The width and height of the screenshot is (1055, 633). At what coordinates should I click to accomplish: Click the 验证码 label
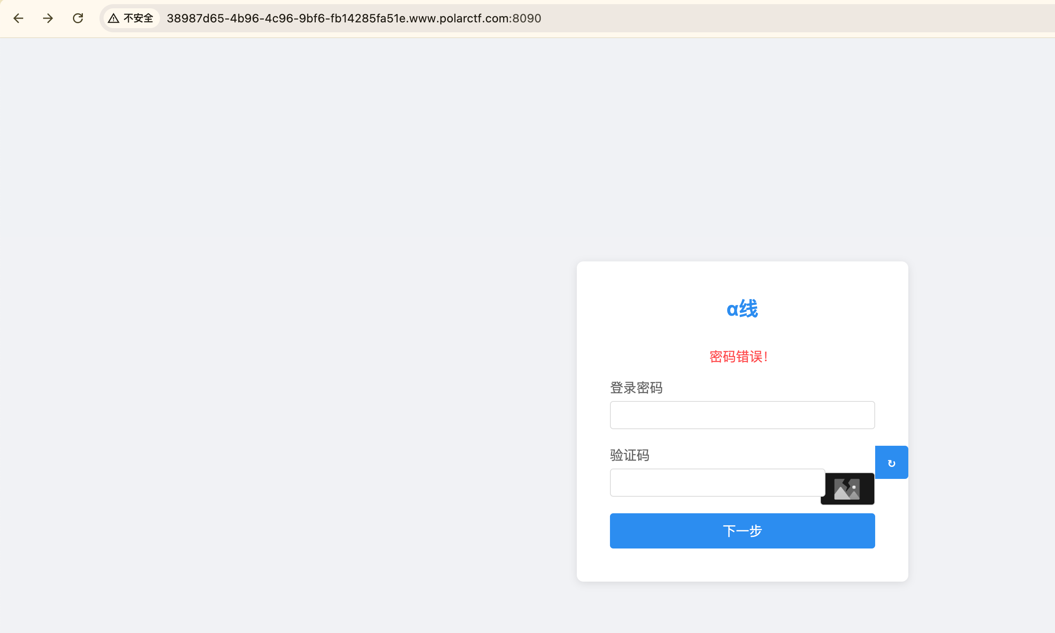click(x=630, y=456)
